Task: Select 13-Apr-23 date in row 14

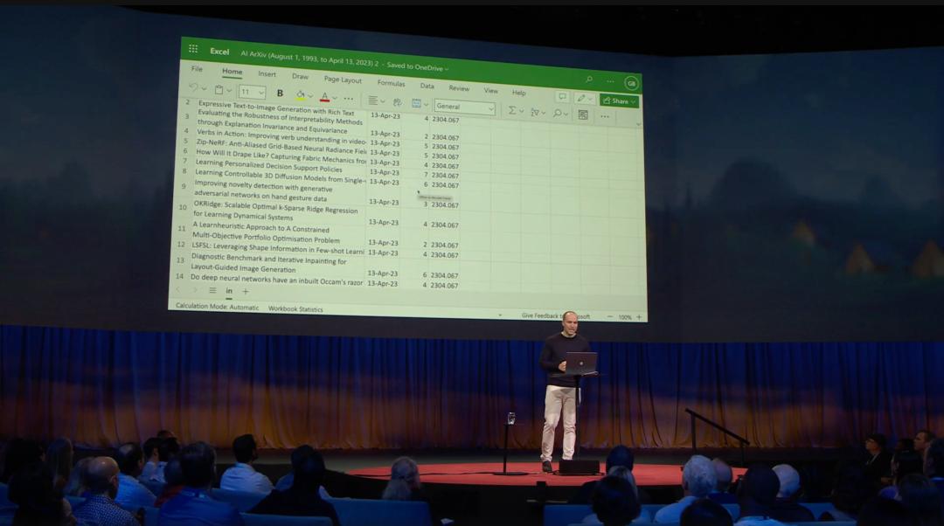Action: click(x=382, y=283)
